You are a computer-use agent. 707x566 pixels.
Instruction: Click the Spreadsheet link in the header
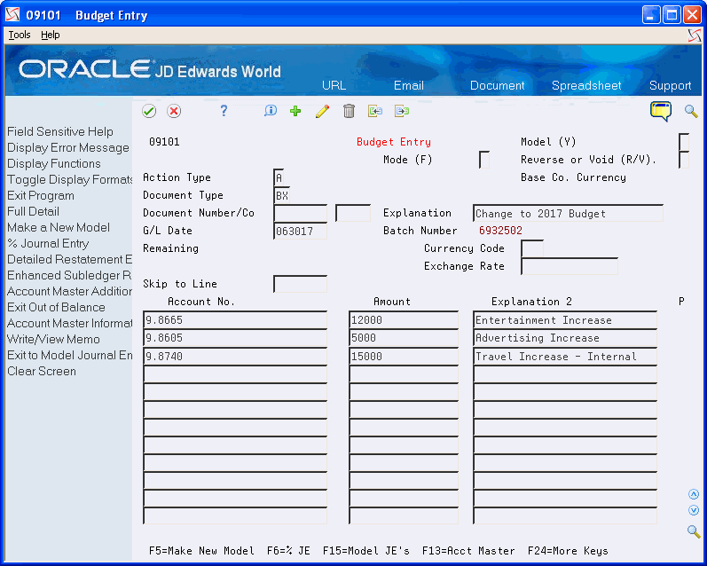pyautogui.click(x=585, y=85)
